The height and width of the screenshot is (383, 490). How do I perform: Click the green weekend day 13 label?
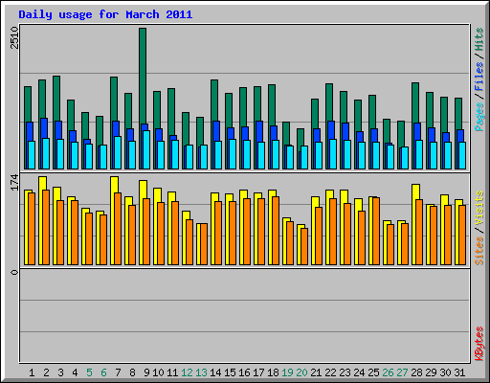(x=201, y=372)
